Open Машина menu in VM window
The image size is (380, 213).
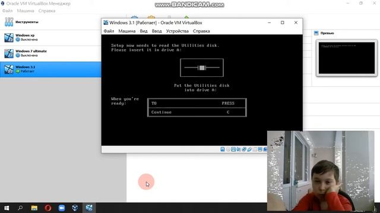pos(126,31)
